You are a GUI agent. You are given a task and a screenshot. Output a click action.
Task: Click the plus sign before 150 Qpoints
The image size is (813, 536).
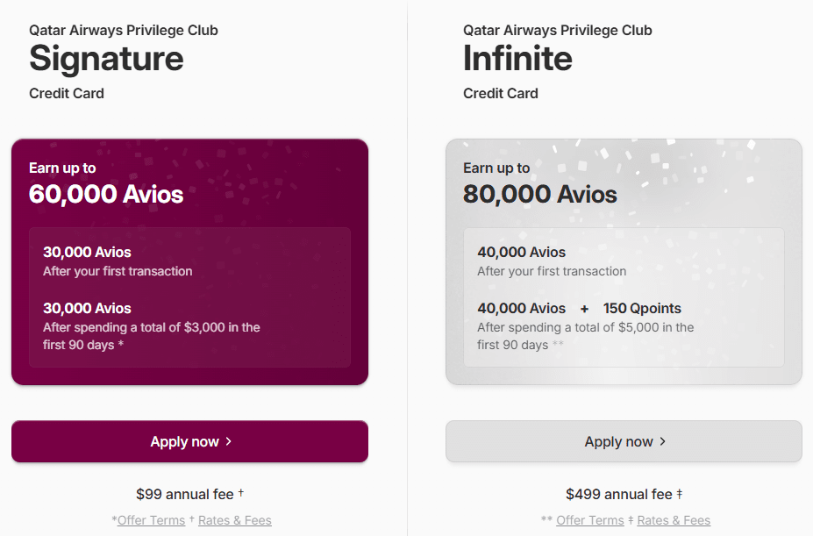point(585,308)
